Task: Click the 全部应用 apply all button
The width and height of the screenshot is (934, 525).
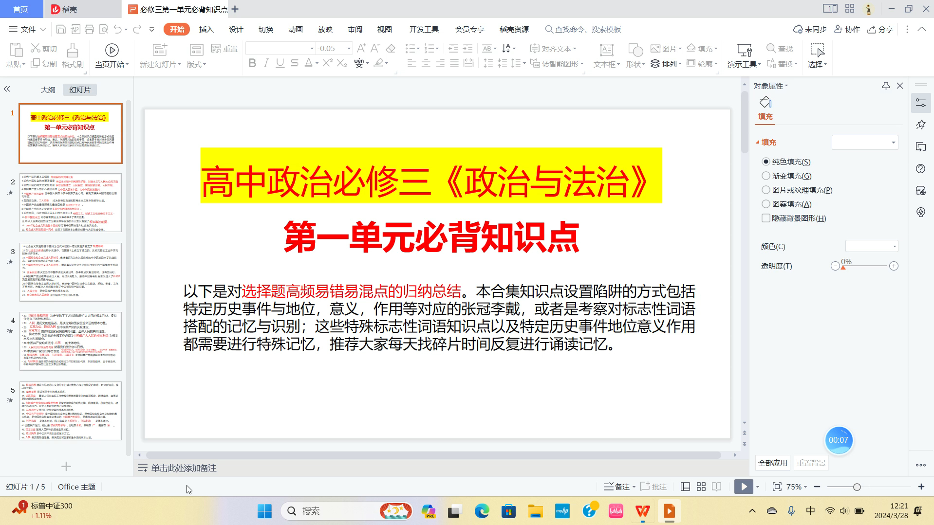Action: [772, 462]
